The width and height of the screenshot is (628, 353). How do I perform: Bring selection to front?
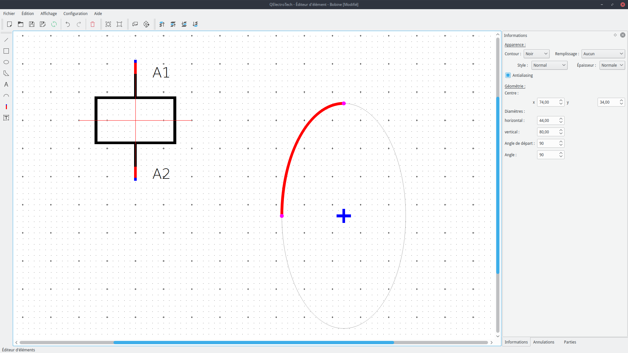(x=162, y=24)
